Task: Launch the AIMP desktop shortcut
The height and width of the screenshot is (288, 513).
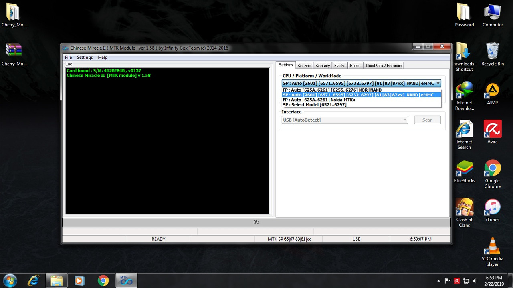Action: pos(493,94)
